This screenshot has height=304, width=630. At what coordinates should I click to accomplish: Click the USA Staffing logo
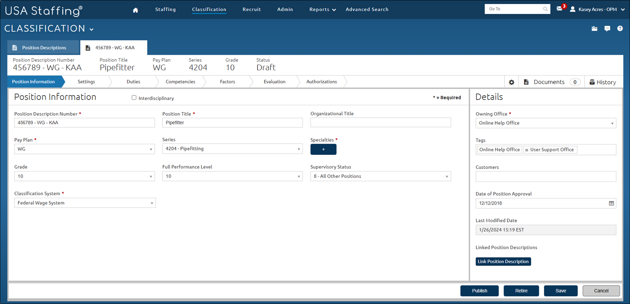44,11
